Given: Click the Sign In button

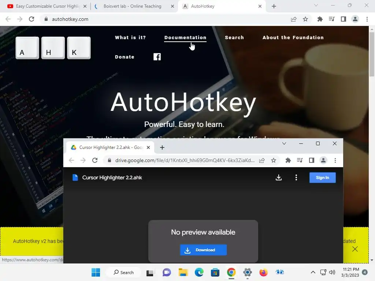Looking at the screenshot, I should tap(322, 177).
